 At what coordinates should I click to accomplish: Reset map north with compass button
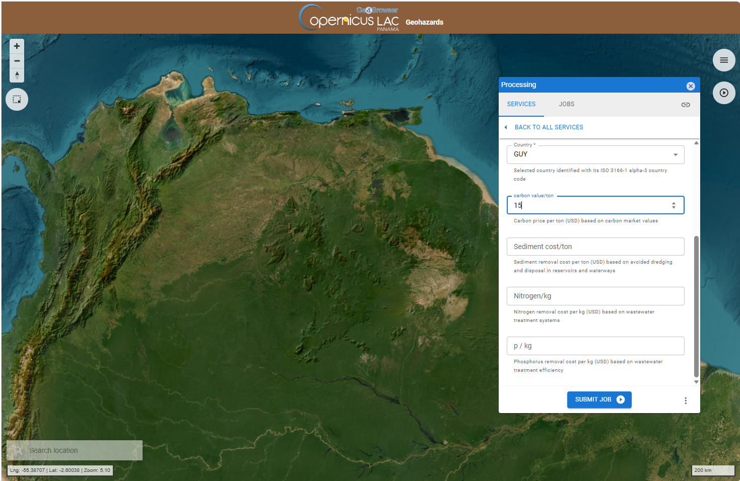click(x=17, y=75)
